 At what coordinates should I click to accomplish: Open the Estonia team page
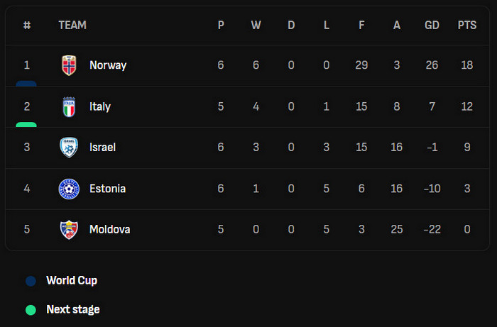tap(108, 189)
